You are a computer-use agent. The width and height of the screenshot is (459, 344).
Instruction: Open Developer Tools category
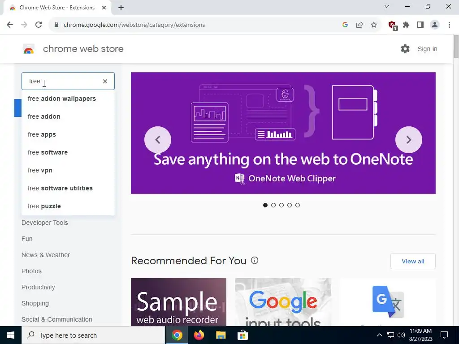(x=45, y=223)
